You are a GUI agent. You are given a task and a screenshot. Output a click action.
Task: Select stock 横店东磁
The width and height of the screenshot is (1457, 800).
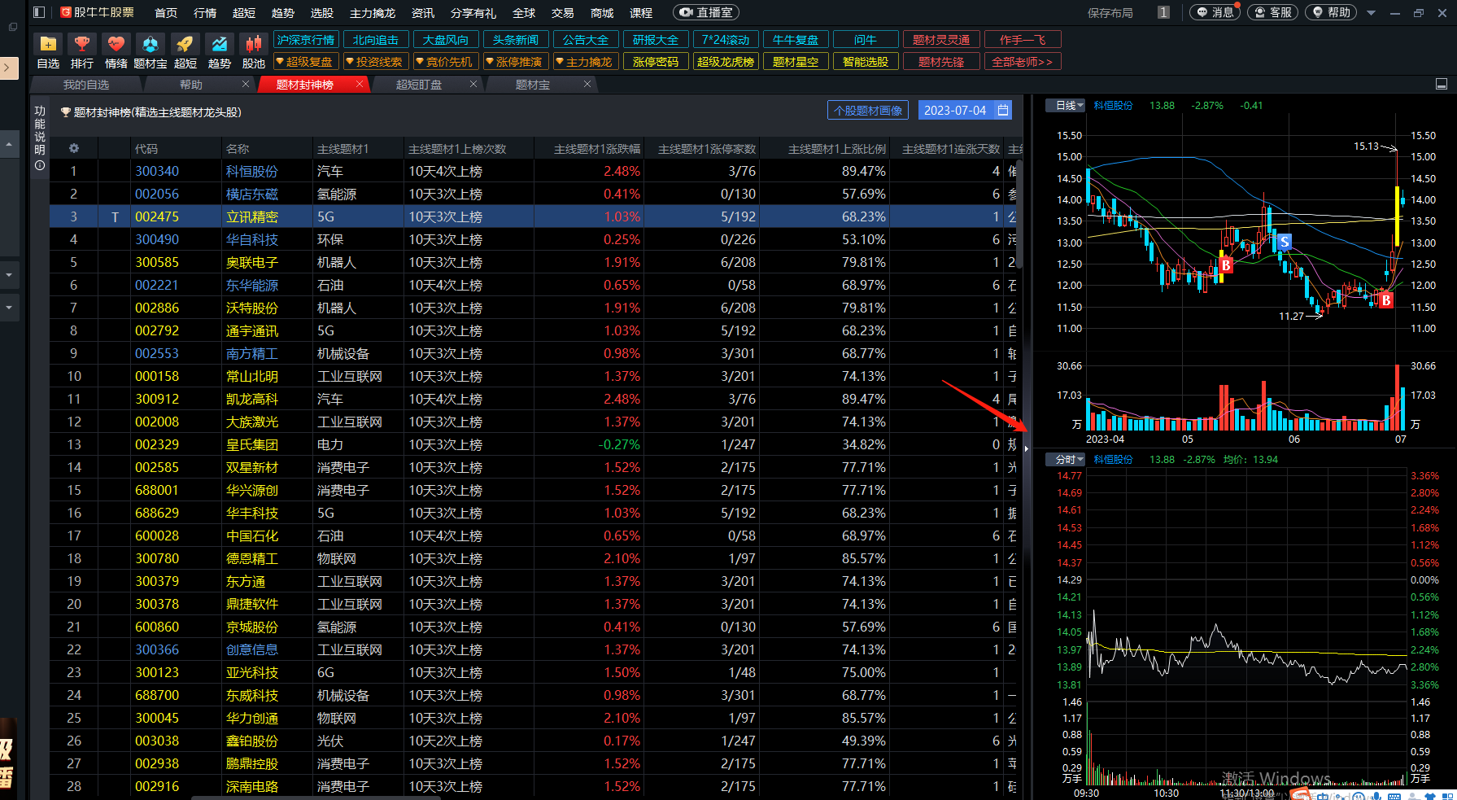tap(252, 194)
